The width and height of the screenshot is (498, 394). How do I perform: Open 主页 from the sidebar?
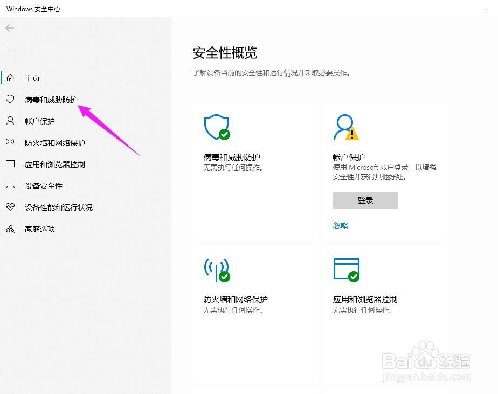[32, 78]
